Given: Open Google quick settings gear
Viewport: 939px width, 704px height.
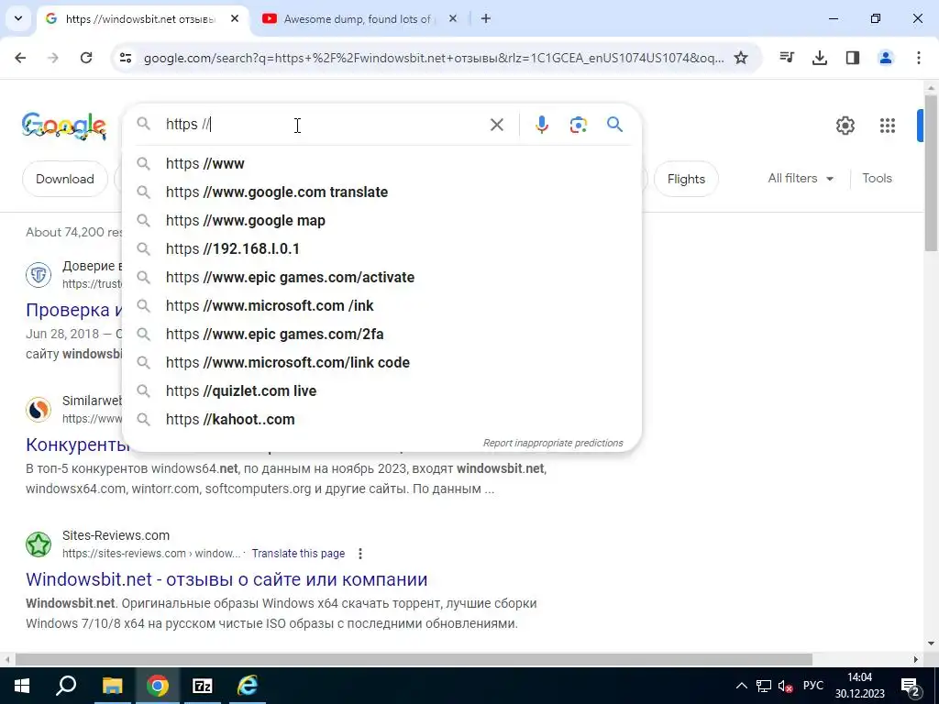Looking at the screenshot, I should (x=845, y=125).
